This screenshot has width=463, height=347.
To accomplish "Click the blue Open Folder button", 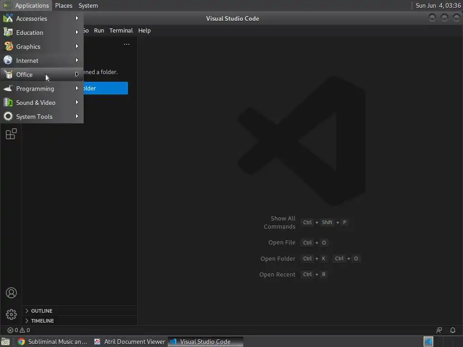I will [105, 88].
